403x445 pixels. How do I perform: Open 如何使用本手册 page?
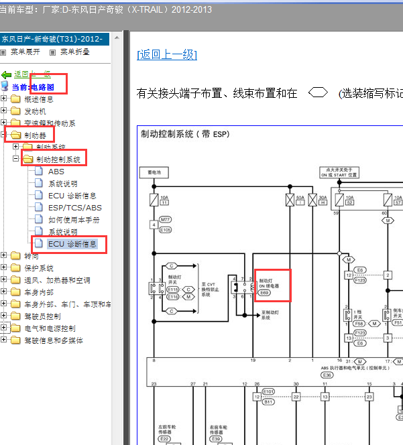tap(74, 220)
